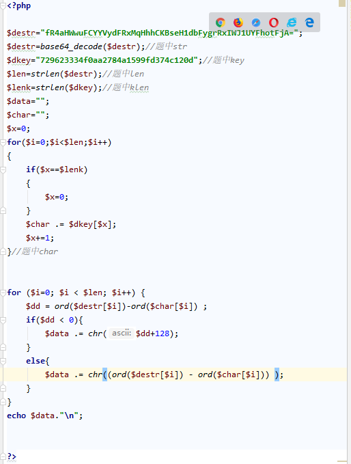Click the yellow warning marker in scrollbar
Screen dimensions: 351x464
click(x=342, y=3)
